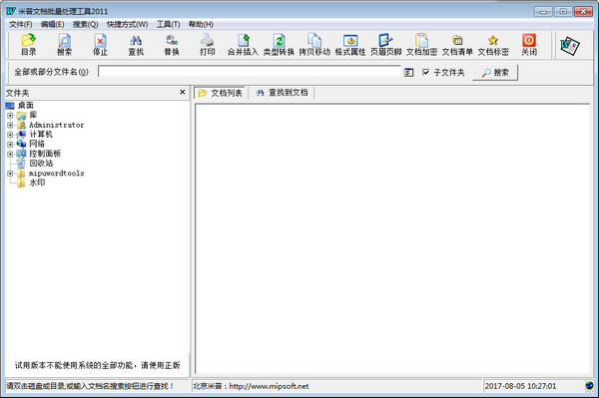The height and width of the screenshot is (398, 599).
Task: Open the 文件(F) menu
Action: pyautogui.click(x=21, y=24)
